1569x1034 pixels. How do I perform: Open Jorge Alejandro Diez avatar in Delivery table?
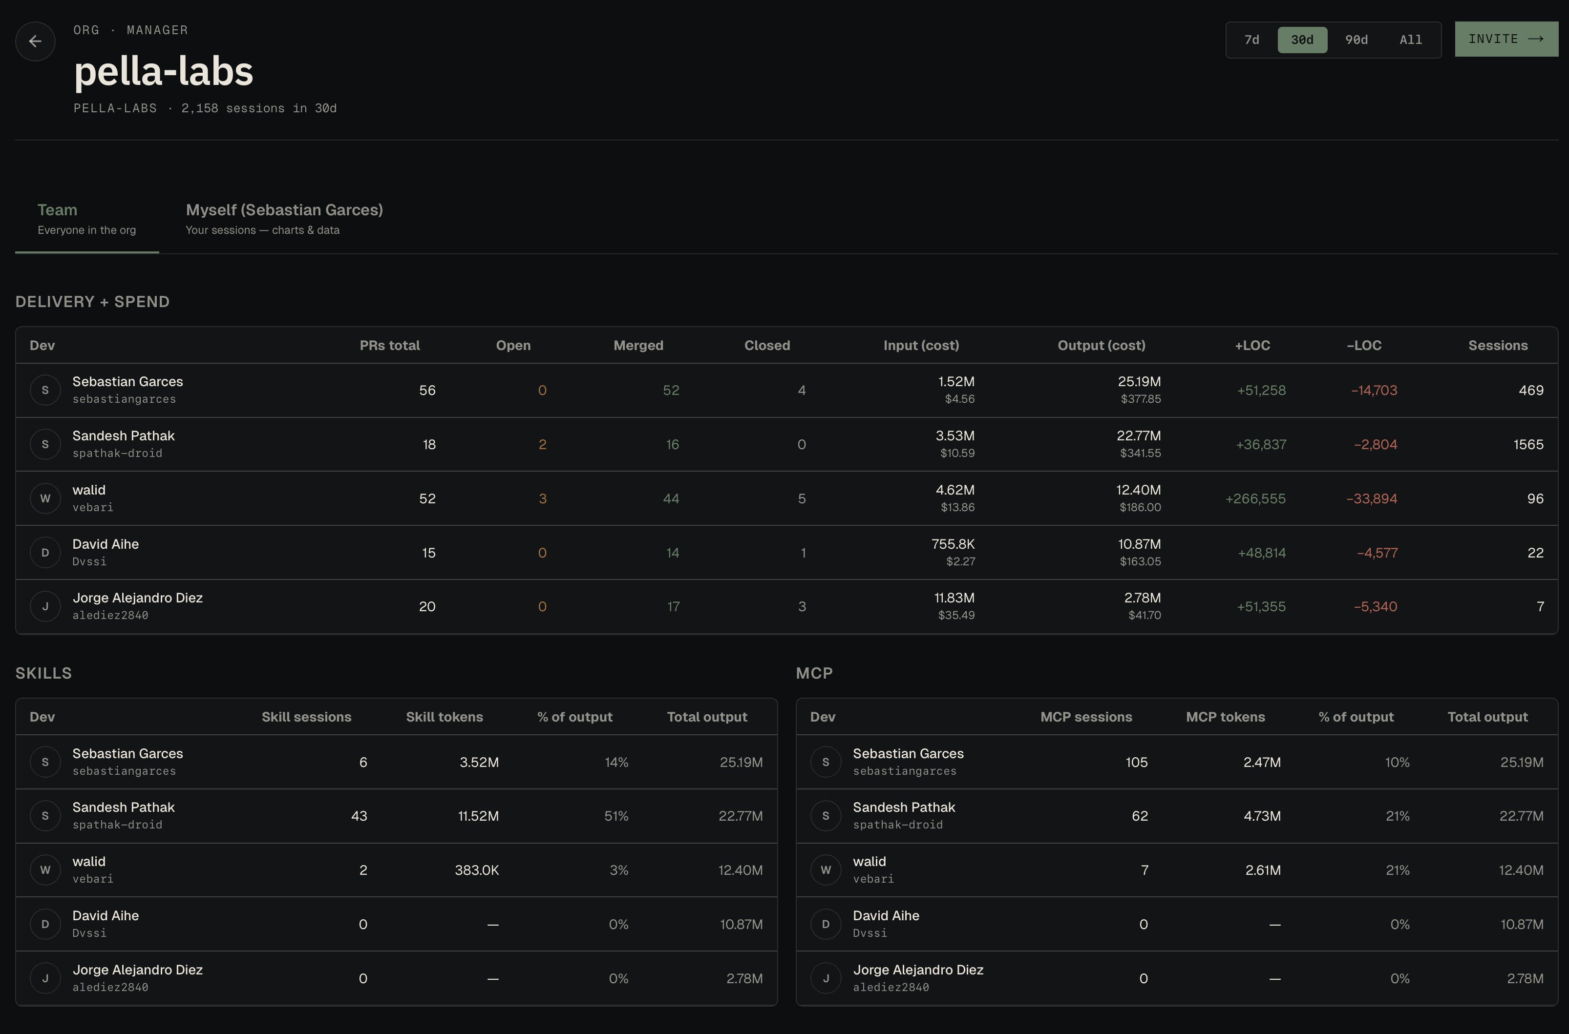click(45, 606)
